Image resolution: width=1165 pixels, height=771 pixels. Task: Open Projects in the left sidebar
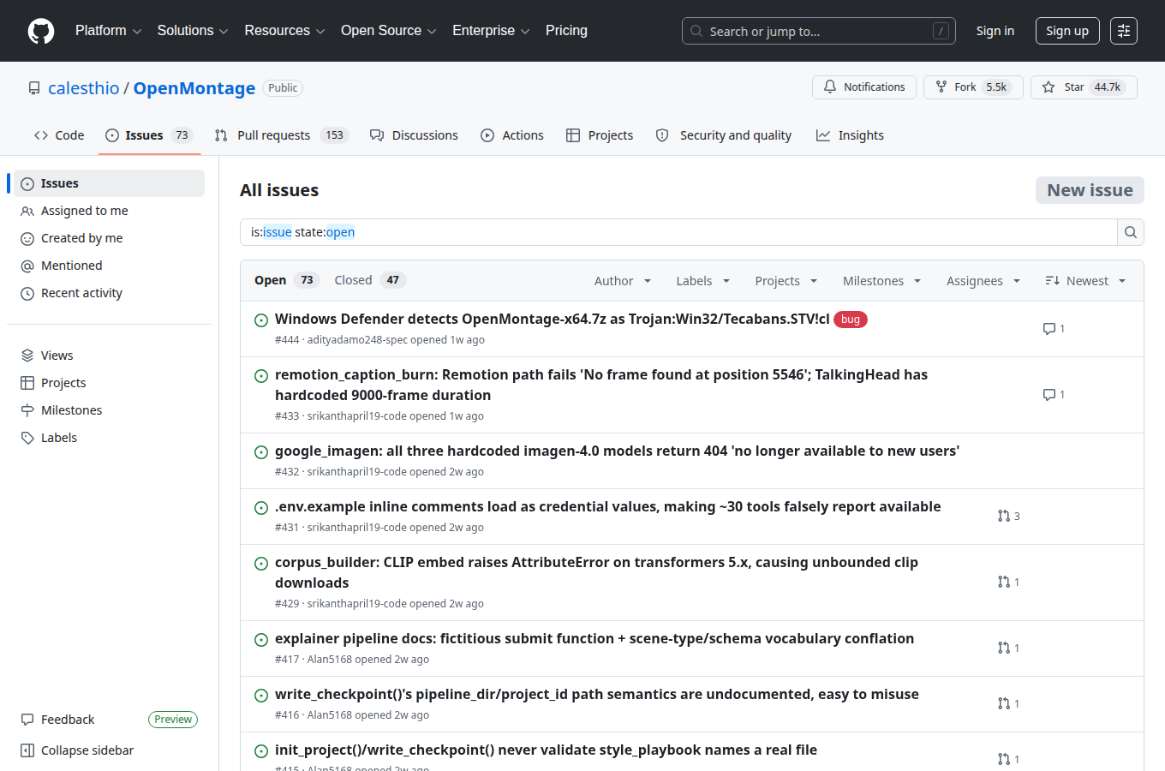click(x=110, y=383)
